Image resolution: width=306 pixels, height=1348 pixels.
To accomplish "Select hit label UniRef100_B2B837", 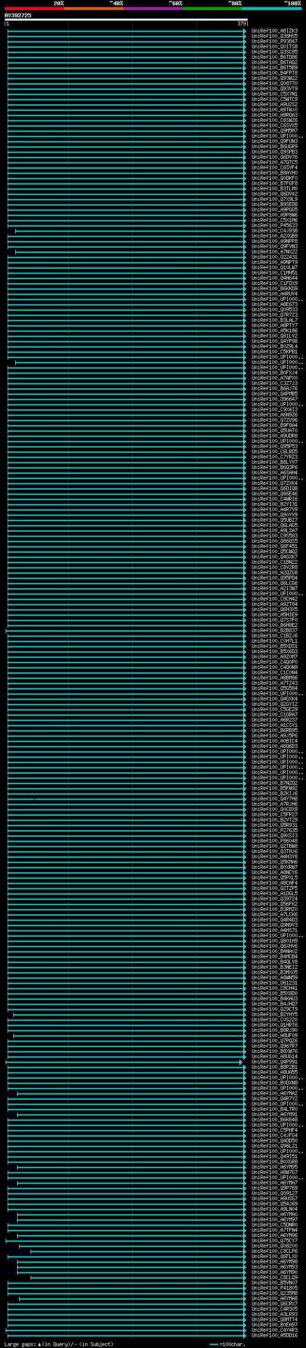I will tap(274, 631).
